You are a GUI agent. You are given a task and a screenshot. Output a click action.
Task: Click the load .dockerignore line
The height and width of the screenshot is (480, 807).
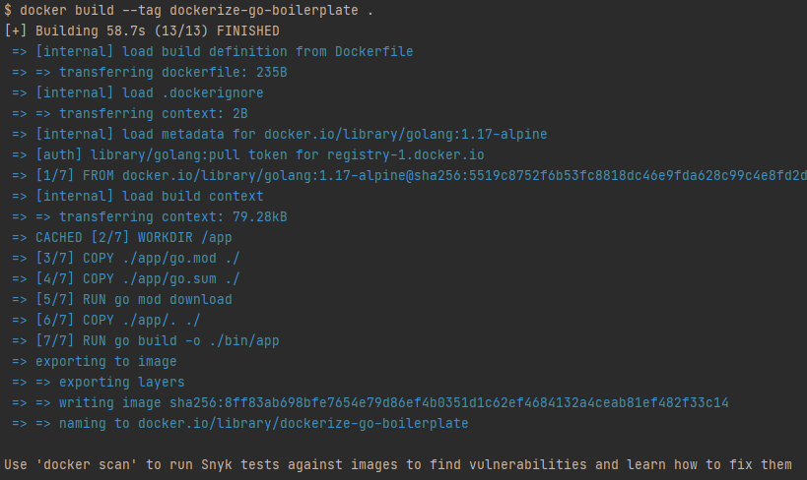pos(149,92)
